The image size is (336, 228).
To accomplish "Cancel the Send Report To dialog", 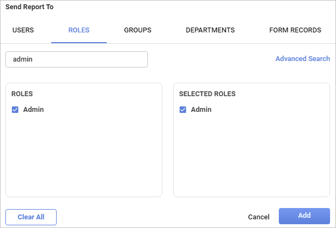I will [x=258, y=217].
